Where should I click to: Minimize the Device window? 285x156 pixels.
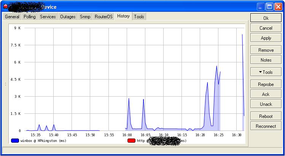point(261,7)
